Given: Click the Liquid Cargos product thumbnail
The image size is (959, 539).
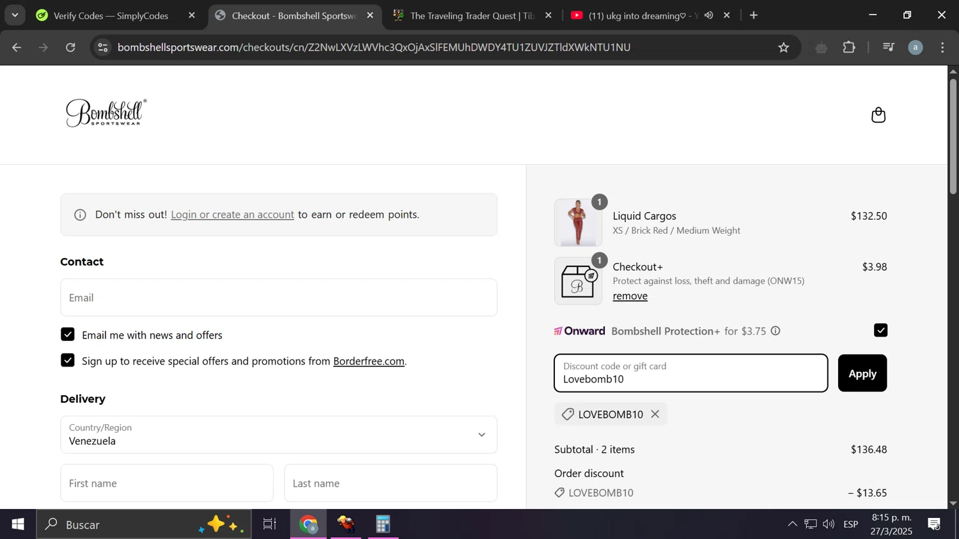Looking at the screenshot, I should click(x=578, y=222).
